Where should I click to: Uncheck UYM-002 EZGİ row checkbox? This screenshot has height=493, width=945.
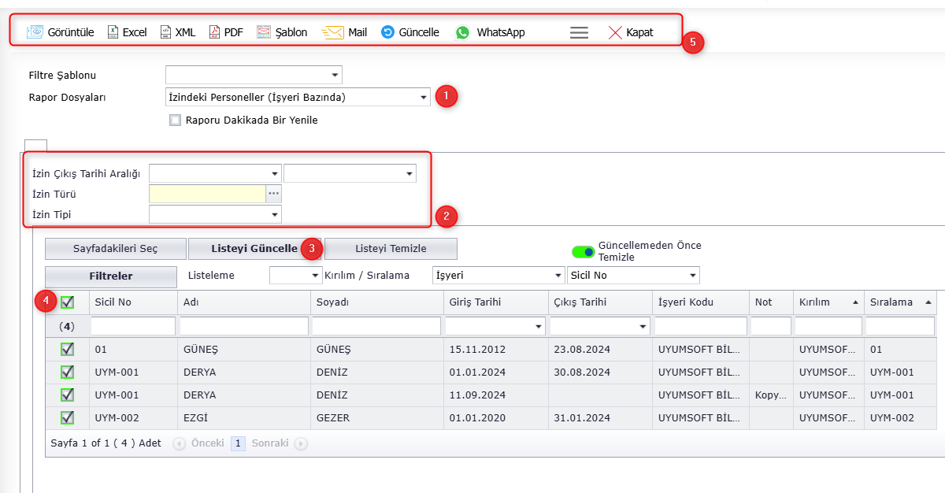coord(68,417)
